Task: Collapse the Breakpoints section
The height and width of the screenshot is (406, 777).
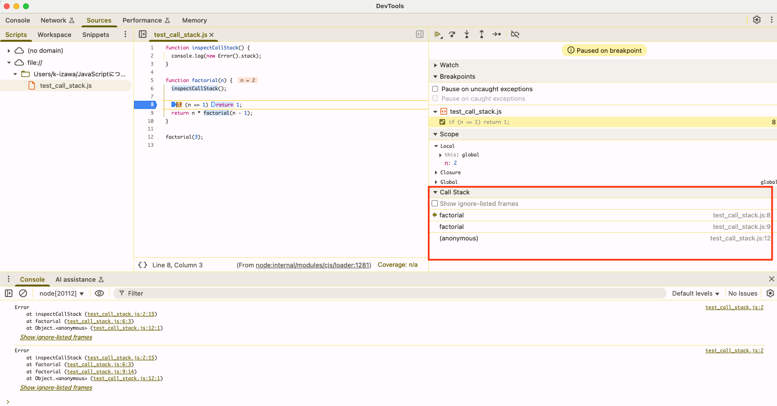Action: coord(436,76)
